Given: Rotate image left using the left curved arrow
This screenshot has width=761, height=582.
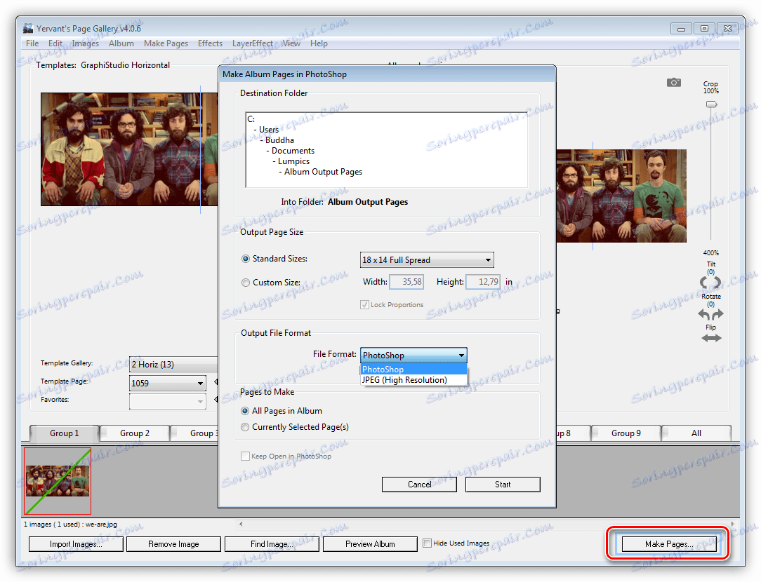Looking at the screenshot, I should (x=704, y=314).
